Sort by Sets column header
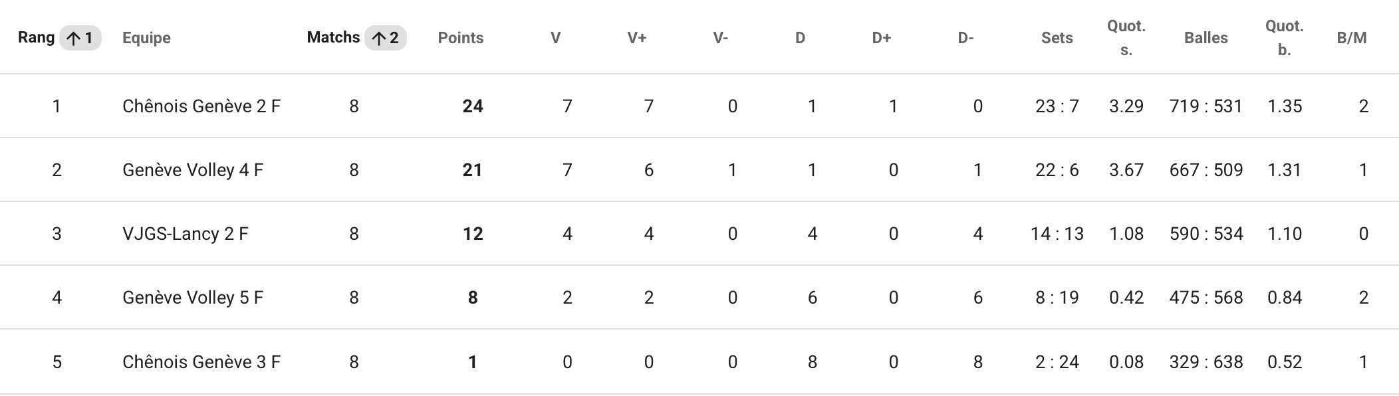 [1057, 38]
